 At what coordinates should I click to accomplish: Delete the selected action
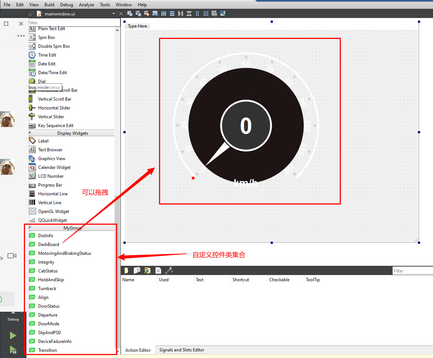point(158,271)
